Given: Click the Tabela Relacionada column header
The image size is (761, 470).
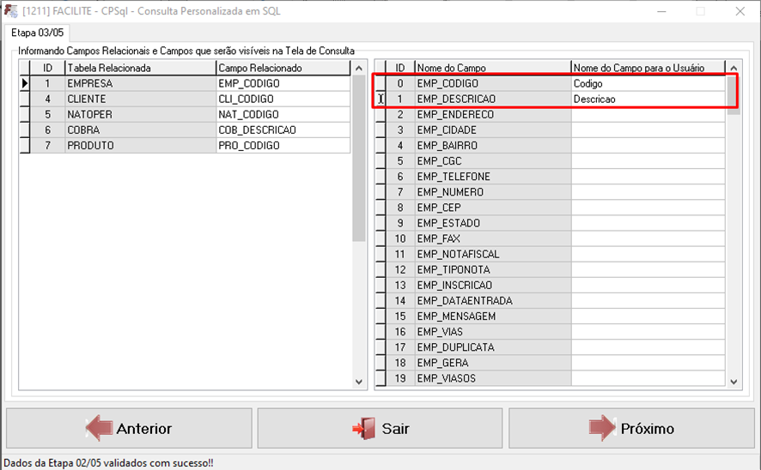Looking at the screenshot, I should tap(139, 68).
